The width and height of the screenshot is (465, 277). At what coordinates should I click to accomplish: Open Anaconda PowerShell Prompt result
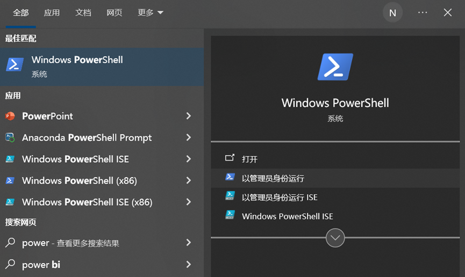[x=102, y=137]
